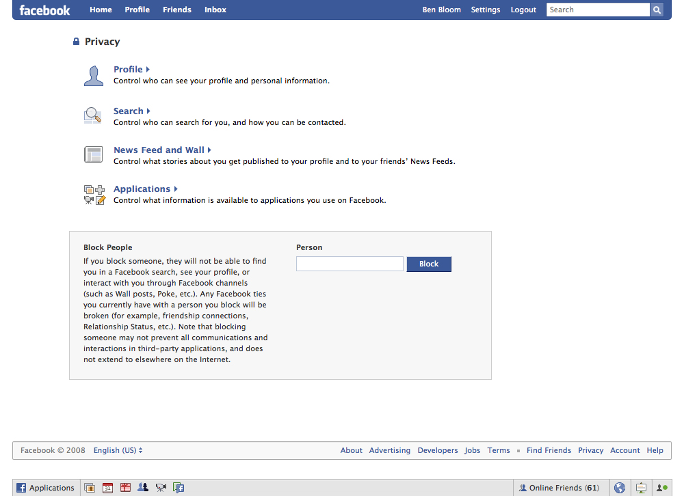Open News Feed and Wall settings
This screenshot has width=684, height=496.
(x=159, y=150)
